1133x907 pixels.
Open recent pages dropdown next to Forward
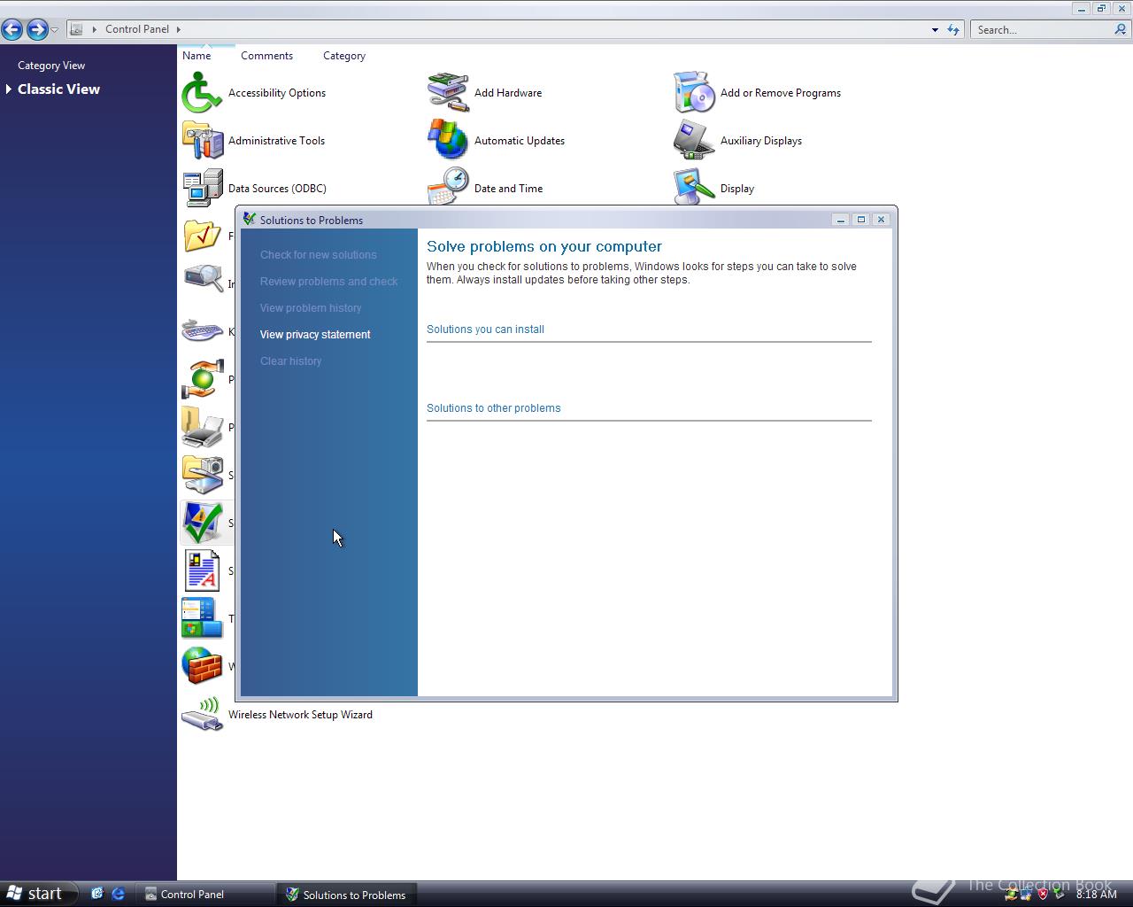[x=55, y=30]
